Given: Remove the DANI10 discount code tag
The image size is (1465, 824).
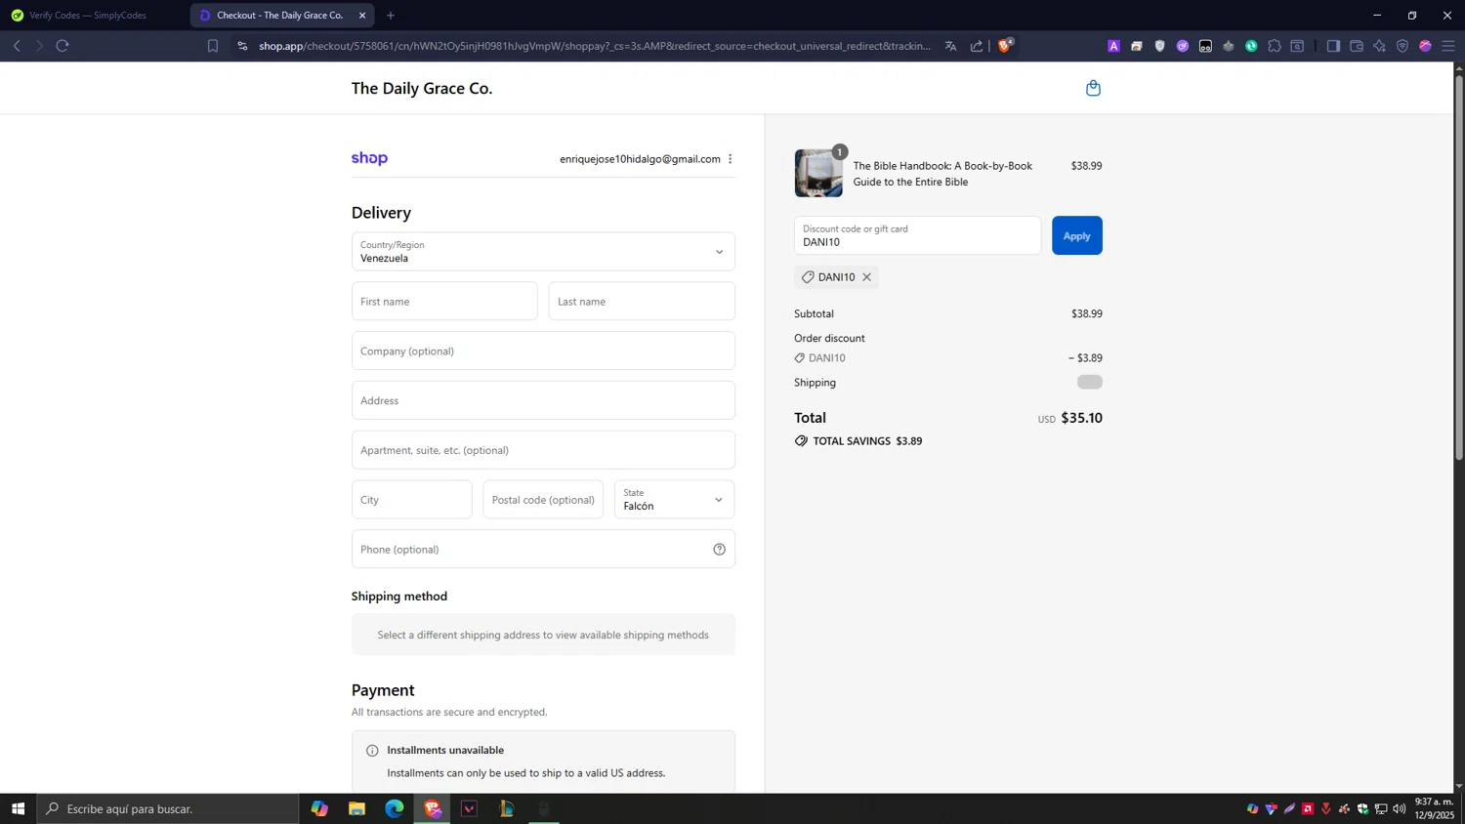Looking at the screenshot, I should click(x=866, y=277).
